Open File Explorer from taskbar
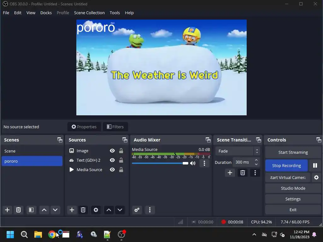 [x=38, y=234]
